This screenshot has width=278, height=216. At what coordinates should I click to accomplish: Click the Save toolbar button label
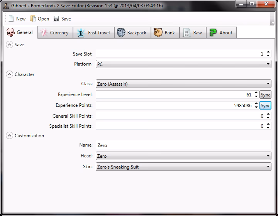(66, 19)
